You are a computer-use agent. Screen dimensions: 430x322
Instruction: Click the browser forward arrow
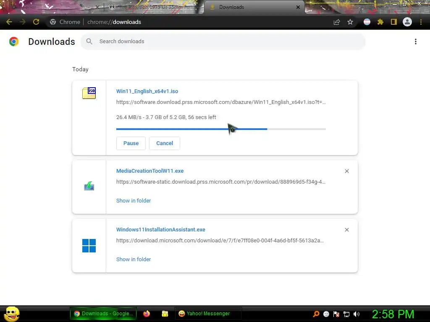(x=23, y=22)
